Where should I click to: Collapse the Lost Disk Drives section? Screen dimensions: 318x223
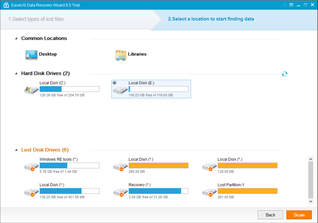pyautogui.click(x=17, y=150)
